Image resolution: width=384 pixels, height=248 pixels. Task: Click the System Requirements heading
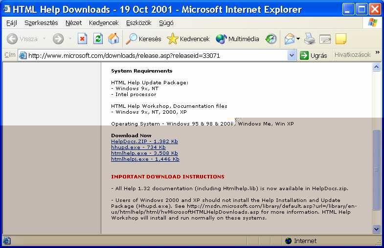[141, 71]
